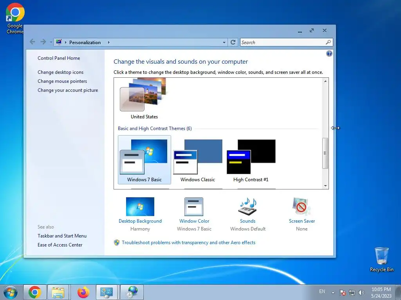Open Screen Saver settings icon
The height and width of the screenshot is (300, 401).
(x=302, y=207)
